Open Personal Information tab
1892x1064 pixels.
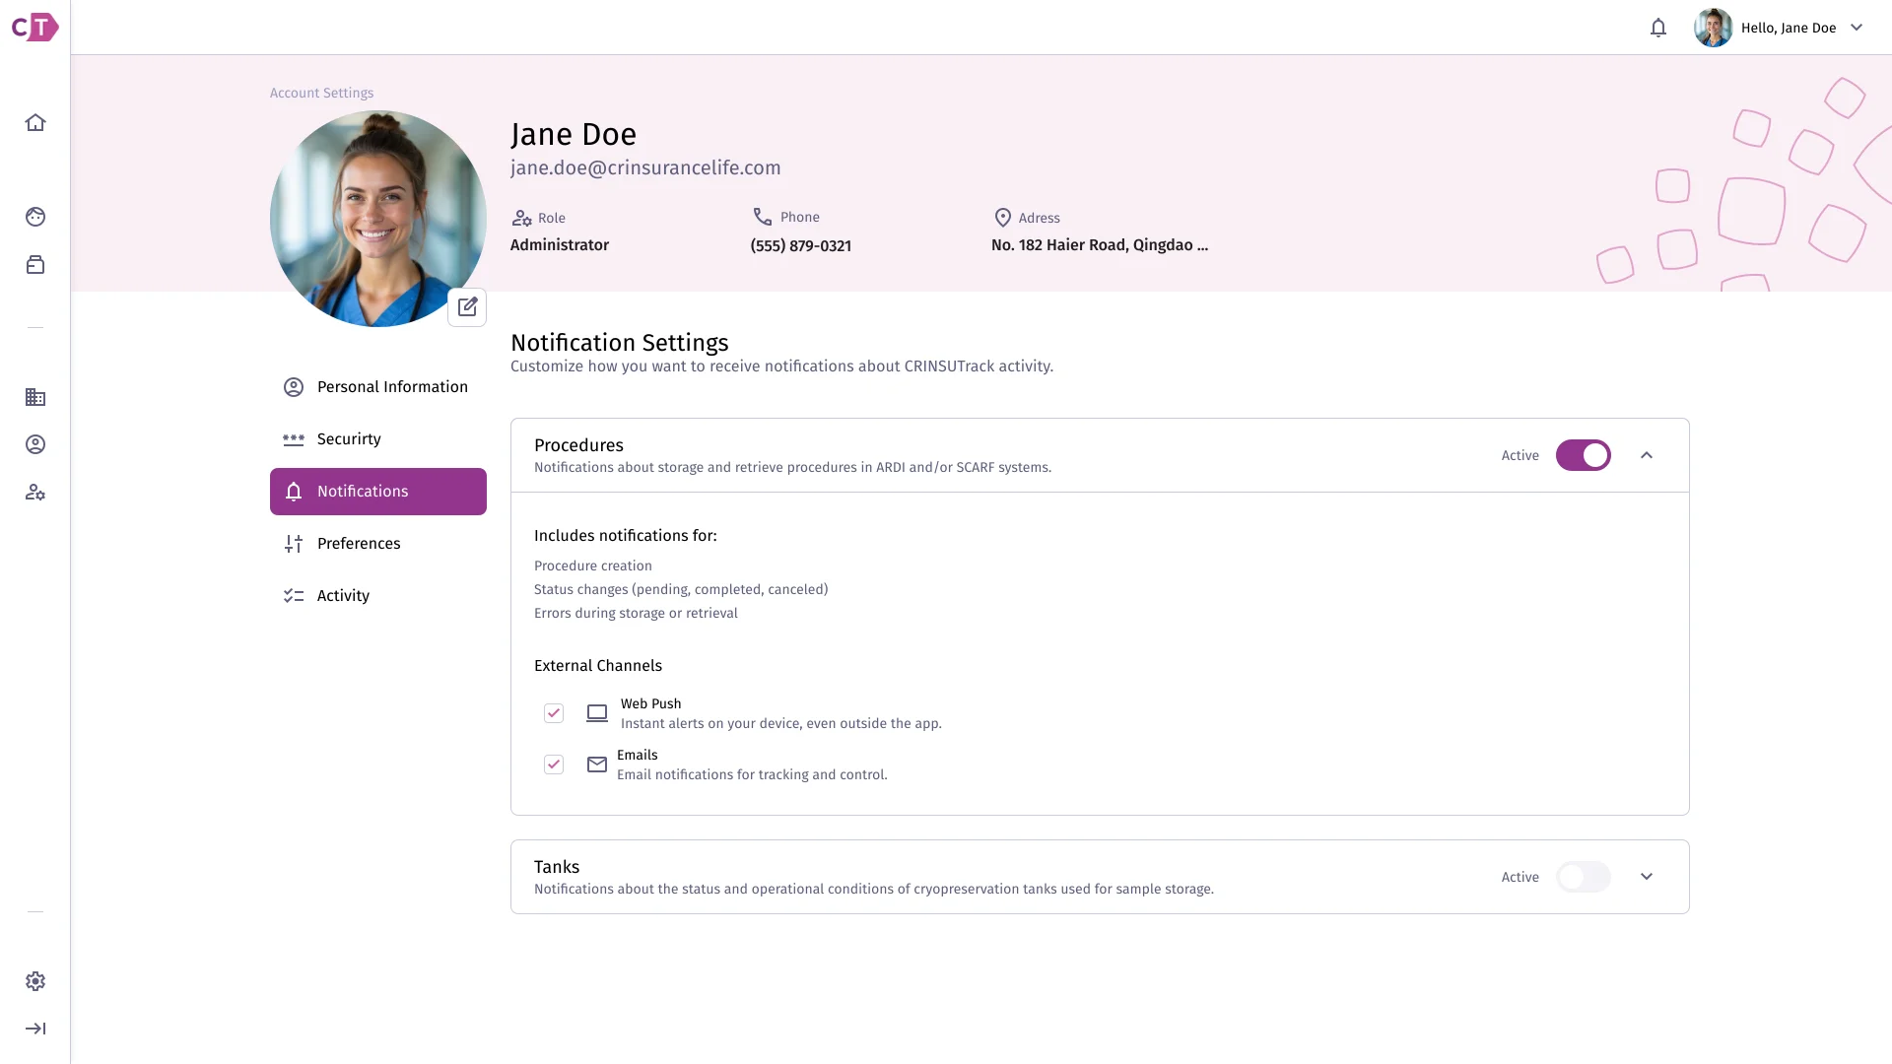(x=378, y=387)
